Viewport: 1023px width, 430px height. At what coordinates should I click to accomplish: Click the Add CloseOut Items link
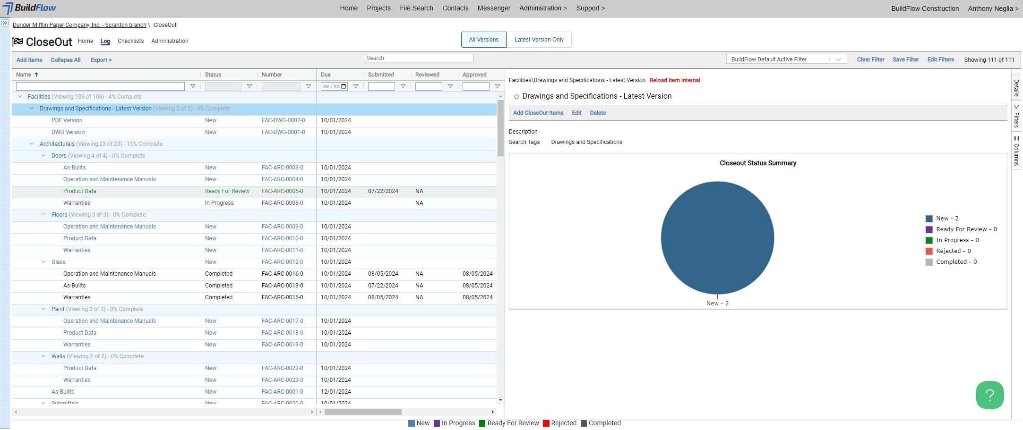point(538,113)
